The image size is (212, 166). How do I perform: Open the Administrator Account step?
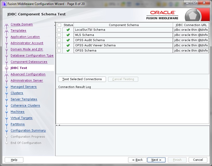(x=27, y=43)
